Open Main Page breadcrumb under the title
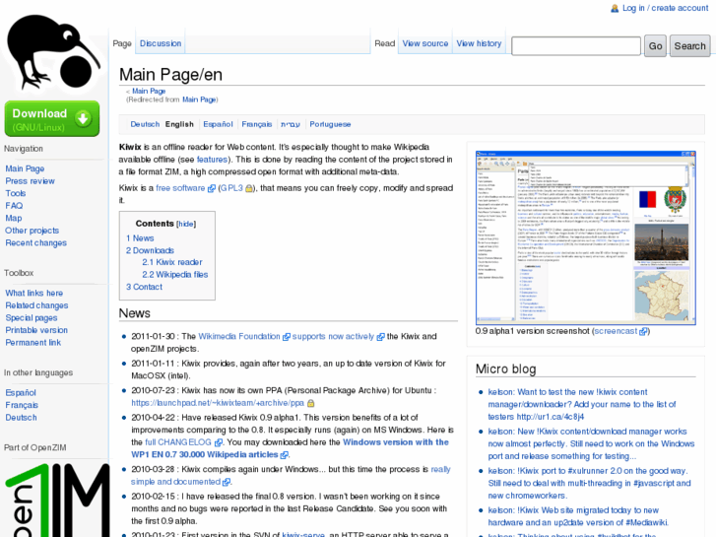 coord(149,91)
